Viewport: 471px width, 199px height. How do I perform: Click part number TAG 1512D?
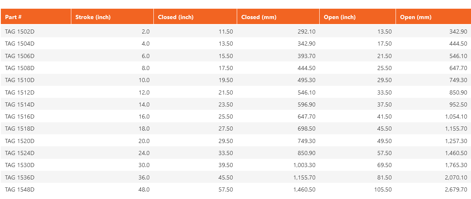(x=19, y=92)
